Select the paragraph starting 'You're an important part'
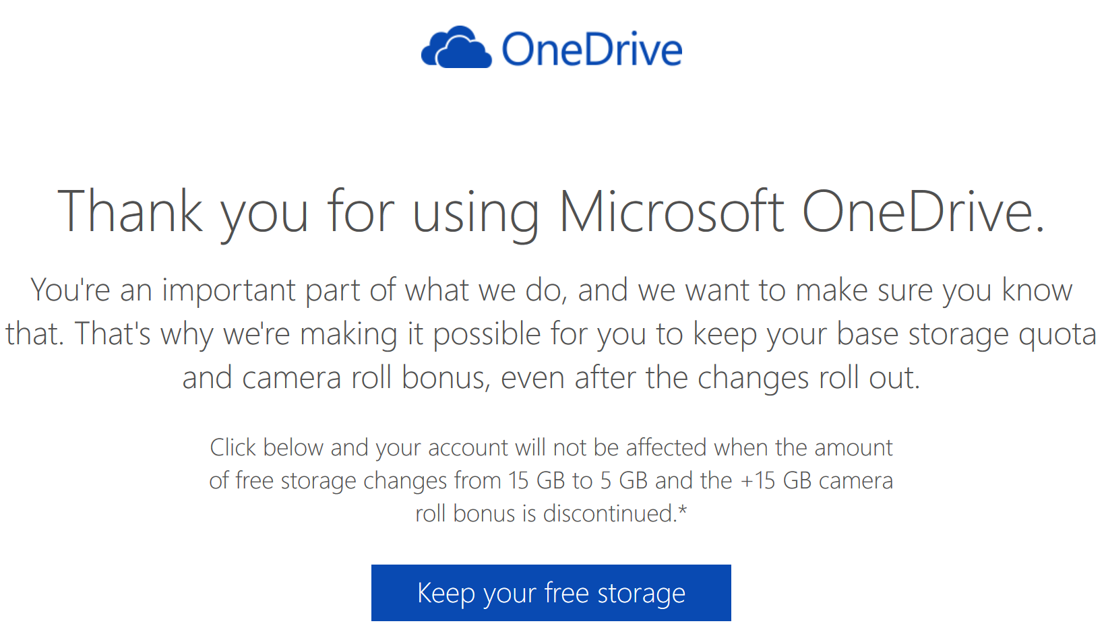Viewport: 1104px width, 636px height. point(551,333)
